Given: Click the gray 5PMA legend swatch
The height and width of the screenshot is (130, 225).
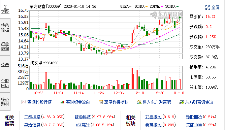Looking at the screenshot, I should pyautogui.click(x=130, y=6).
